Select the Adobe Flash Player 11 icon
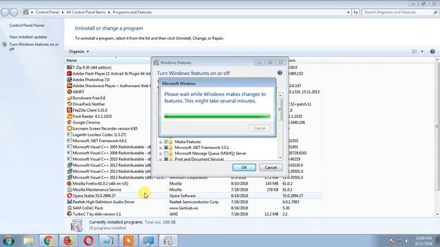The height and width of the screenshot is (247, 440). click(x=69, y=73)
